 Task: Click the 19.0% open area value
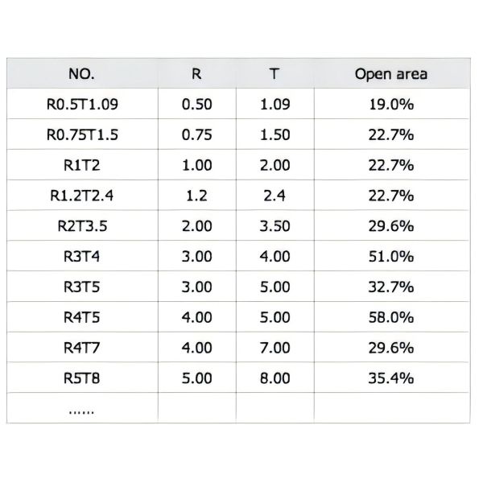pos(390,105)
